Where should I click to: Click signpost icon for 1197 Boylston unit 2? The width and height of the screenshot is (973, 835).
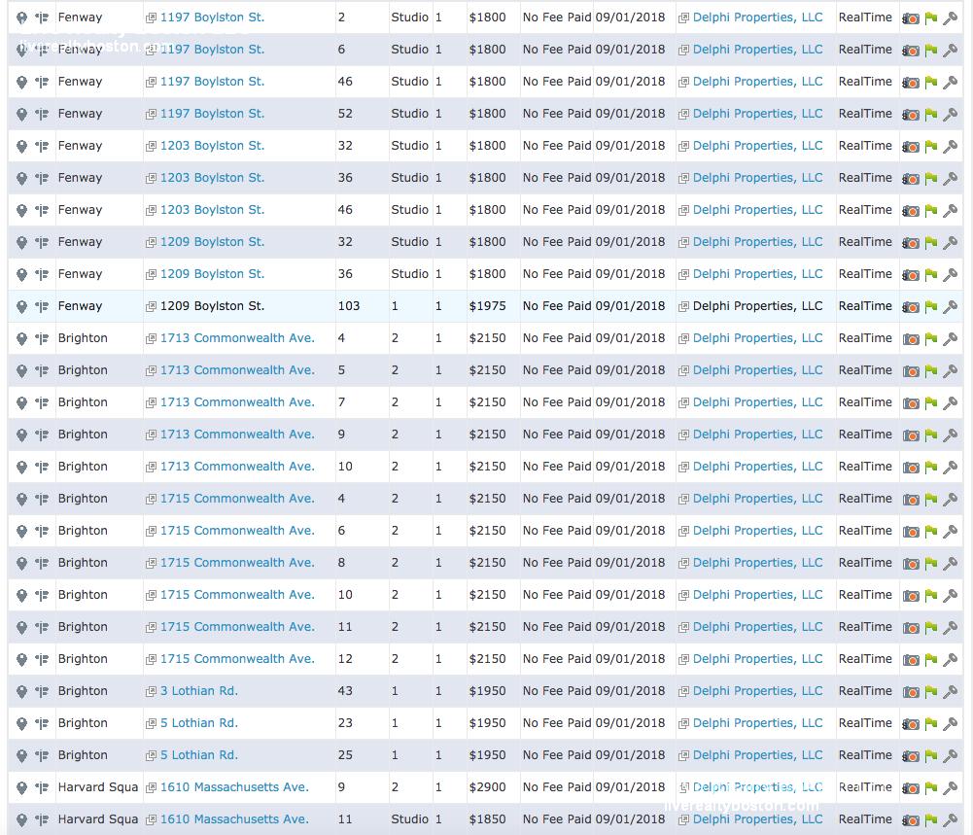coord(42,17)
